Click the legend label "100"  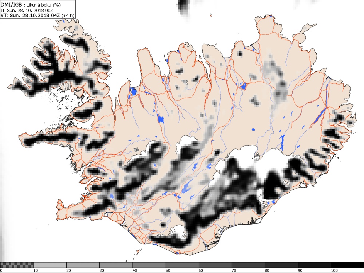tap(334, 270)
